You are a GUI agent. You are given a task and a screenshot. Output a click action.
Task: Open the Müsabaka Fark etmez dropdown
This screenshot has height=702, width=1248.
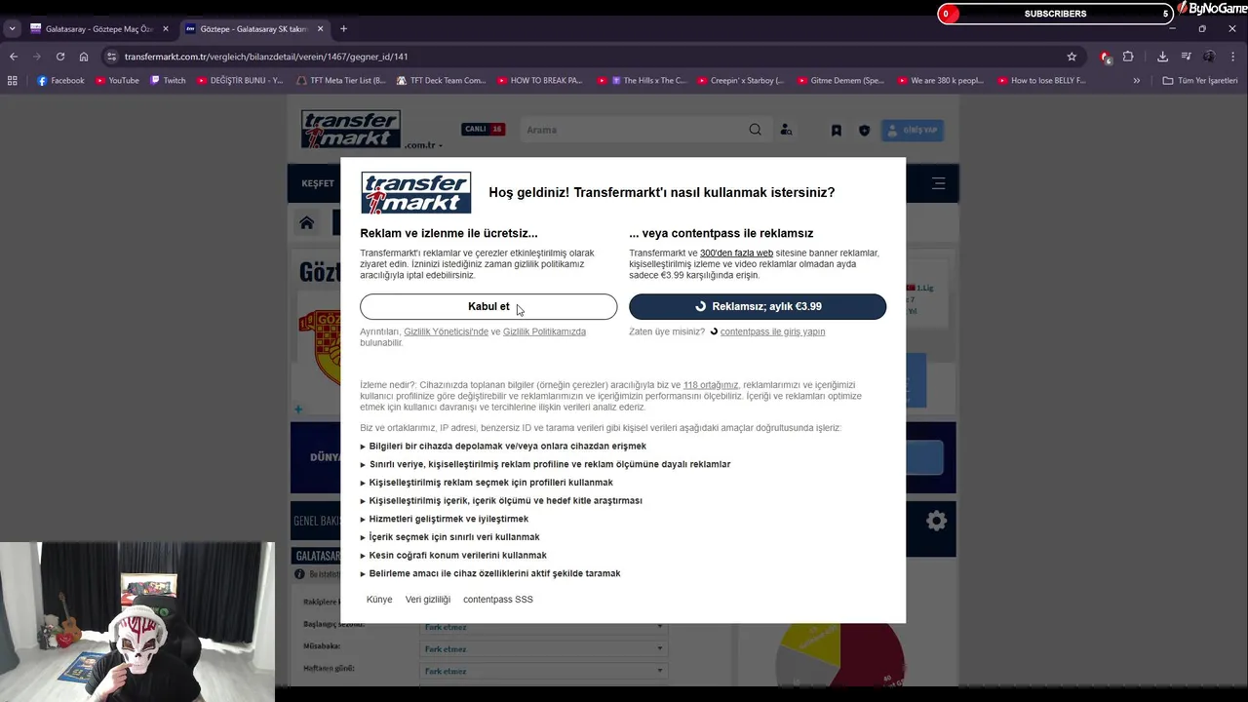(543, 648)
